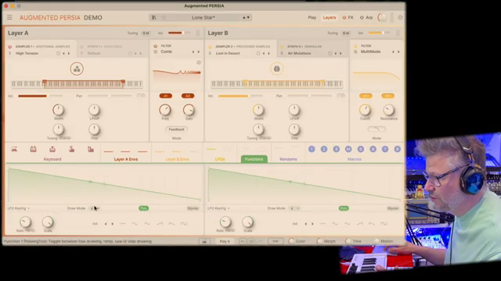This screenshot has height=281, width=501.
Task: Open the Randoms tab
Action: click(288, 159)
